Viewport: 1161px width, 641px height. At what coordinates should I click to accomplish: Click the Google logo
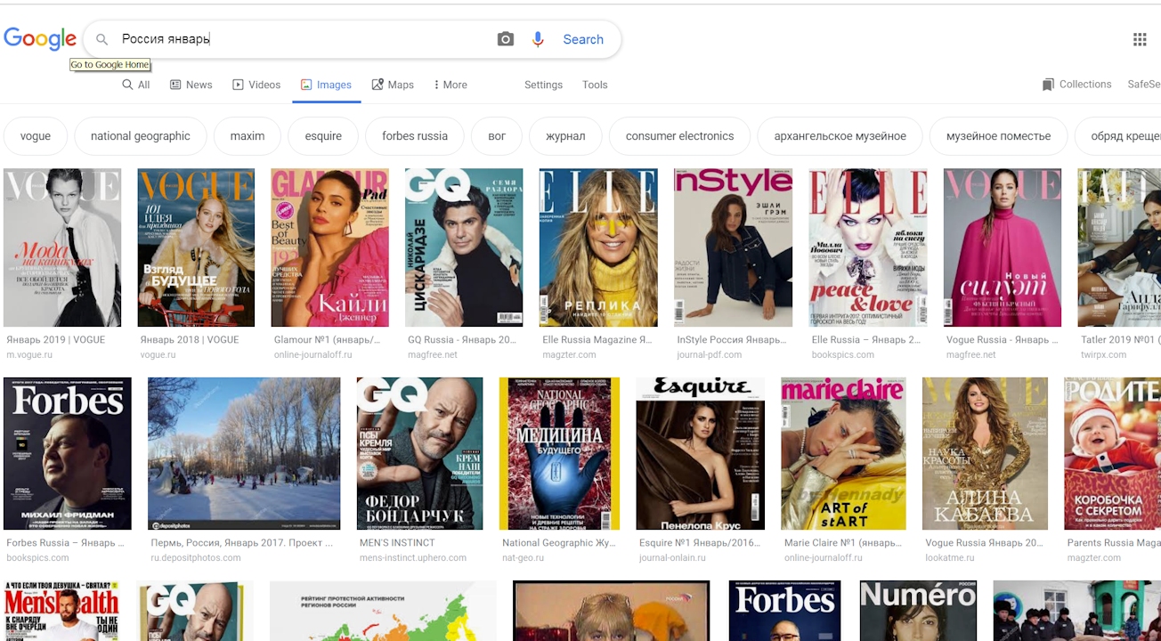40,39
